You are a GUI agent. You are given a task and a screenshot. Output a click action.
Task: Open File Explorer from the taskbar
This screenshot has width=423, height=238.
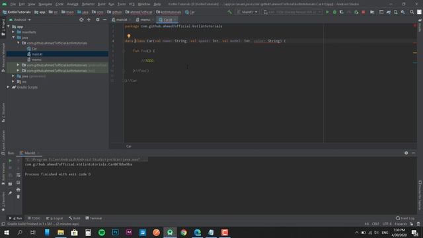click(x=61, y=232)
